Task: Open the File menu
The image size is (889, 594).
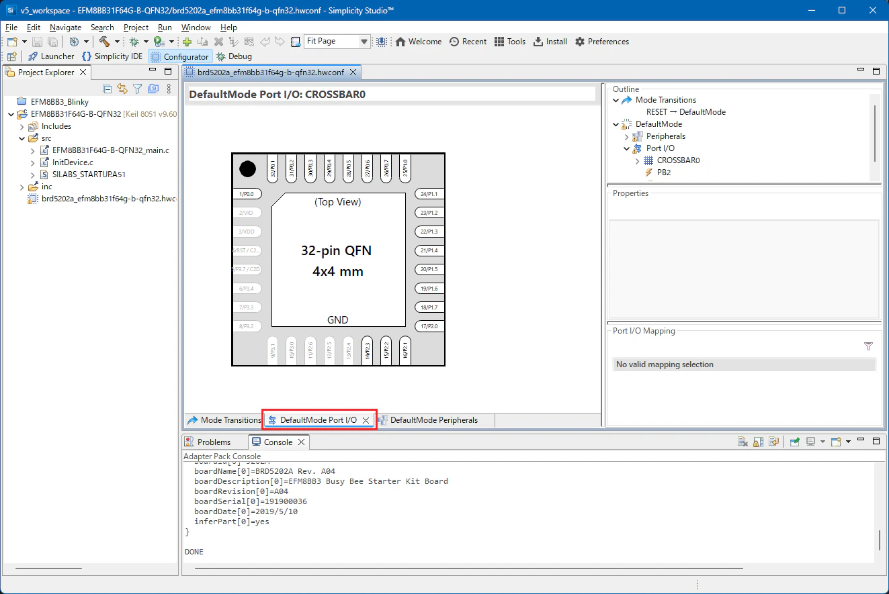Action: click(11, 28)
